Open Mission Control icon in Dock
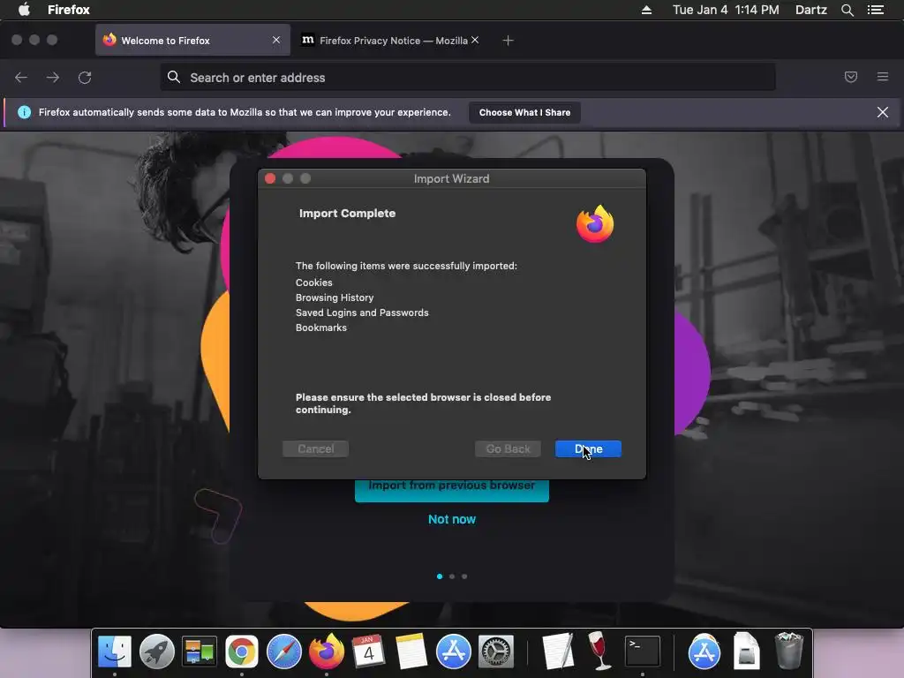Viewport: 904px width, 678px height. 200,652
